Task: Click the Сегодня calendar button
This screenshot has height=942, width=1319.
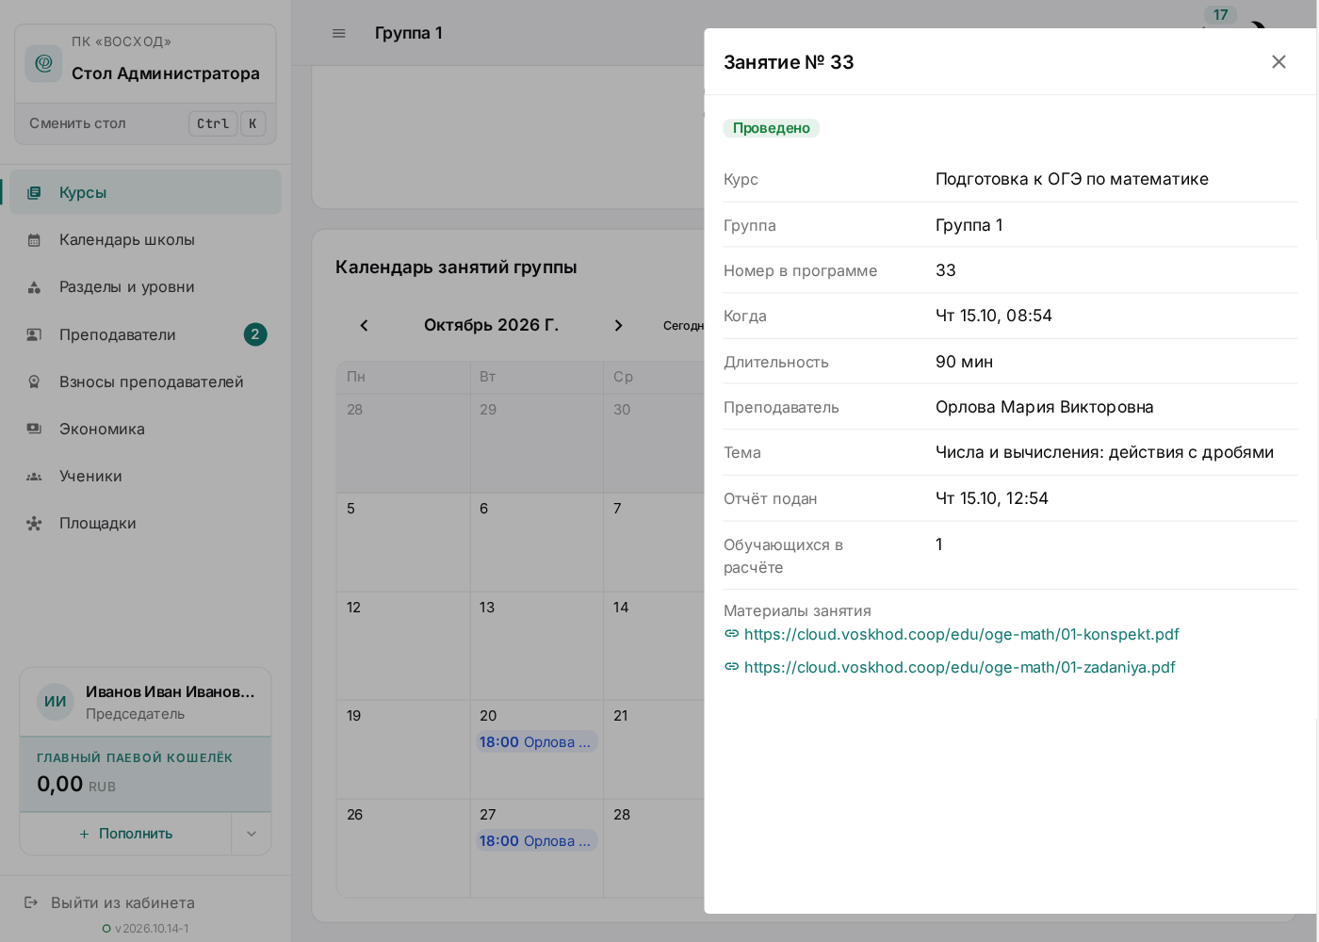Action: tap(685, 325)
